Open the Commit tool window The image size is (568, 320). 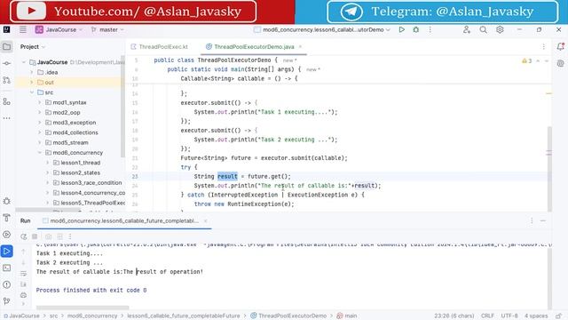tap(6, 63)
